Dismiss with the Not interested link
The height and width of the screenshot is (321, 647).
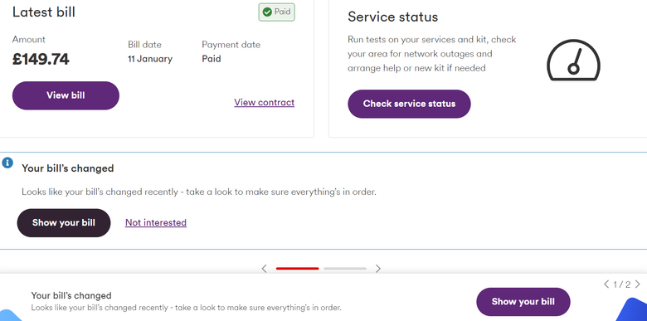156,222
